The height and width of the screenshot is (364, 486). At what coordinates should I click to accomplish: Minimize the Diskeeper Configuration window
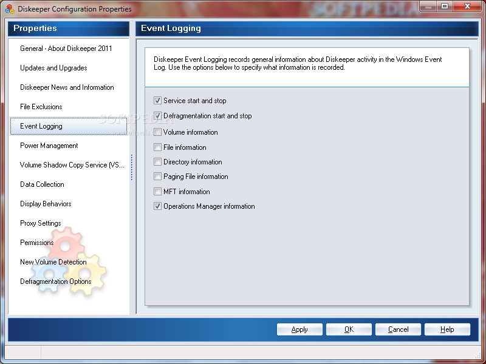click(428, 7)
